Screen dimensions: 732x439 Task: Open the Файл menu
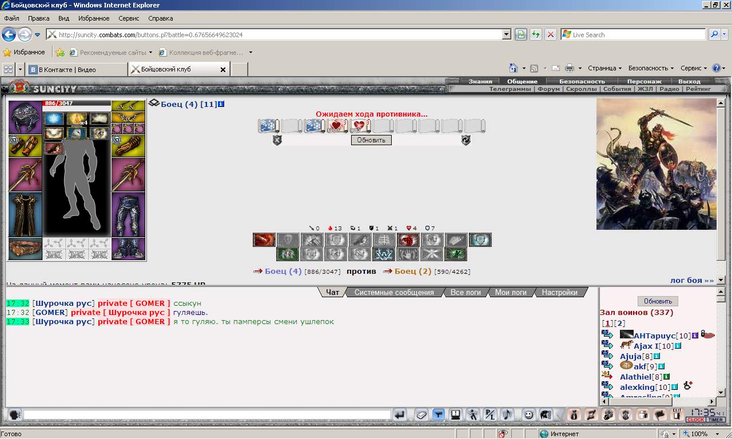[x=11, y=18]
